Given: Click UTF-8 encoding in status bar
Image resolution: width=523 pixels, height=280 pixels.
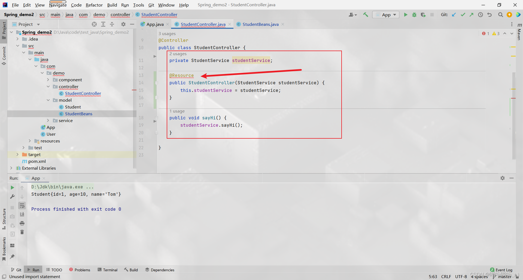Looking at the screenshot, I should coord(461,276).
